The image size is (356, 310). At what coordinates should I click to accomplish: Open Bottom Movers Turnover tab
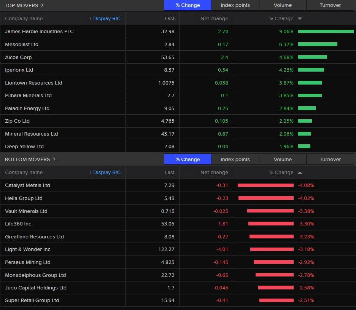pyautogui.click(x=330, y=159)
